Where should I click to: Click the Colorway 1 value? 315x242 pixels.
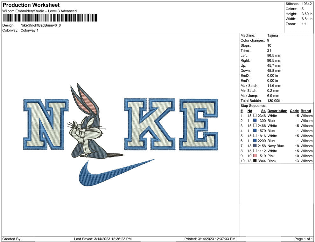29,30
